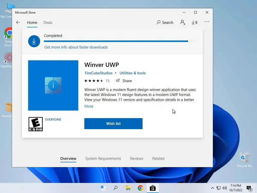
Task: Select the My Computer desktop icon
Action: click(7, 11)
